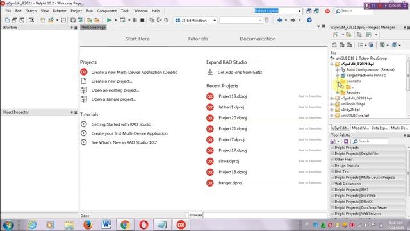Open Opera browser from the taskbar
The image size is (410, 231).
click(143, 225)
